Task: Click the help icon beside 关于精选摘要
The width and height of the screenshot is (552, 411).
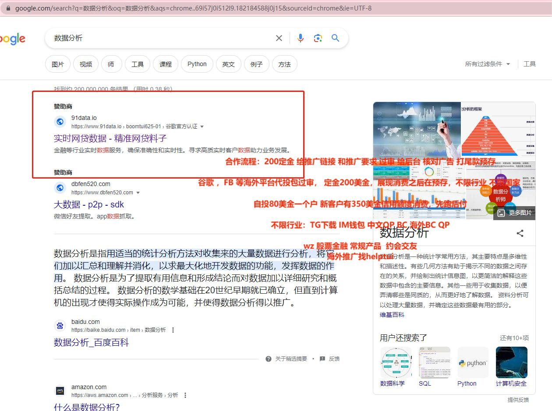Action: point(269,359)
